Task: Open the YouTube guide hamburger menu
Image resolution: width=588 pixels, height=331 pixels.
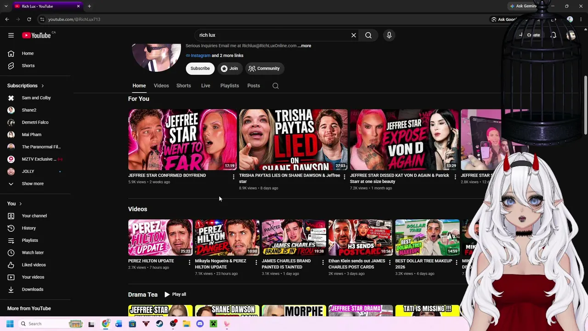Action: coord(11,35)
